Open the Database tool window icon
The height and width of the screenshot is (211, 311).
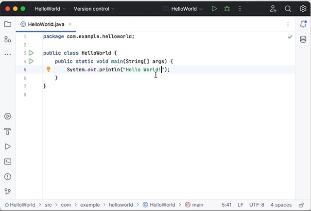303,39
